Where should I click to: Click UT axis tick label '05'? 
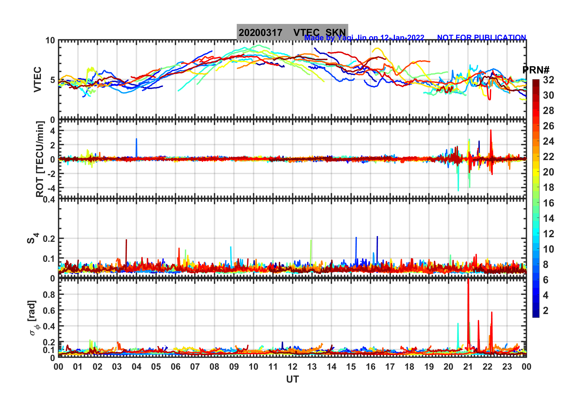point(156,367)
